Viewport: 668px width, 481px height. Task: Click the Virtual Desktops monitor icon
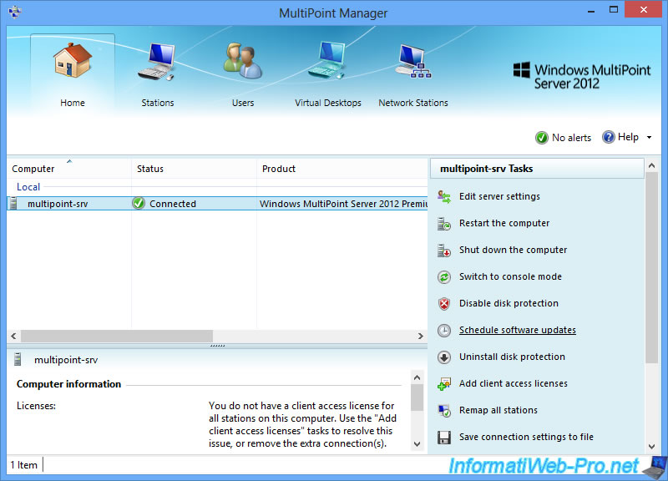click(327, 60)
